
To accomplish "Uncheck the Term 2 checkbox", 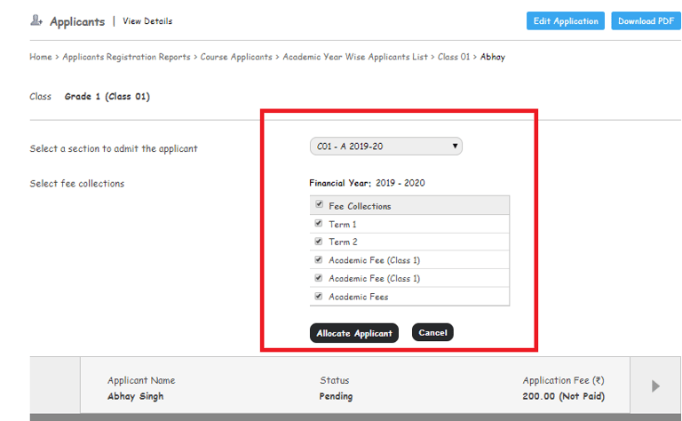I will pos(319,241).
